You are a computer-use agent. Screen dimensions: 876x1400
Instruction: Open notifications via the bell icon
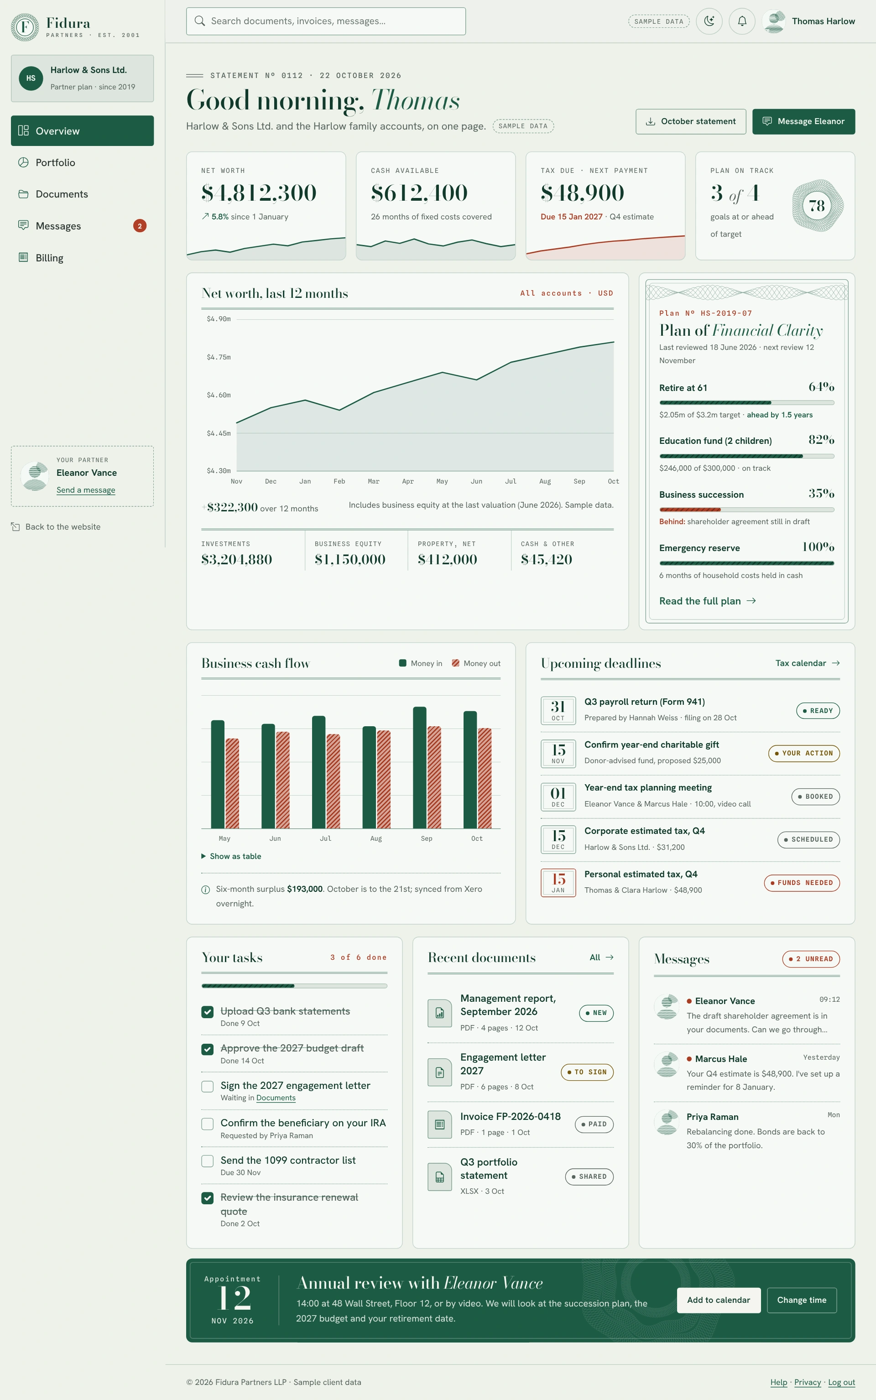(741, 21)
